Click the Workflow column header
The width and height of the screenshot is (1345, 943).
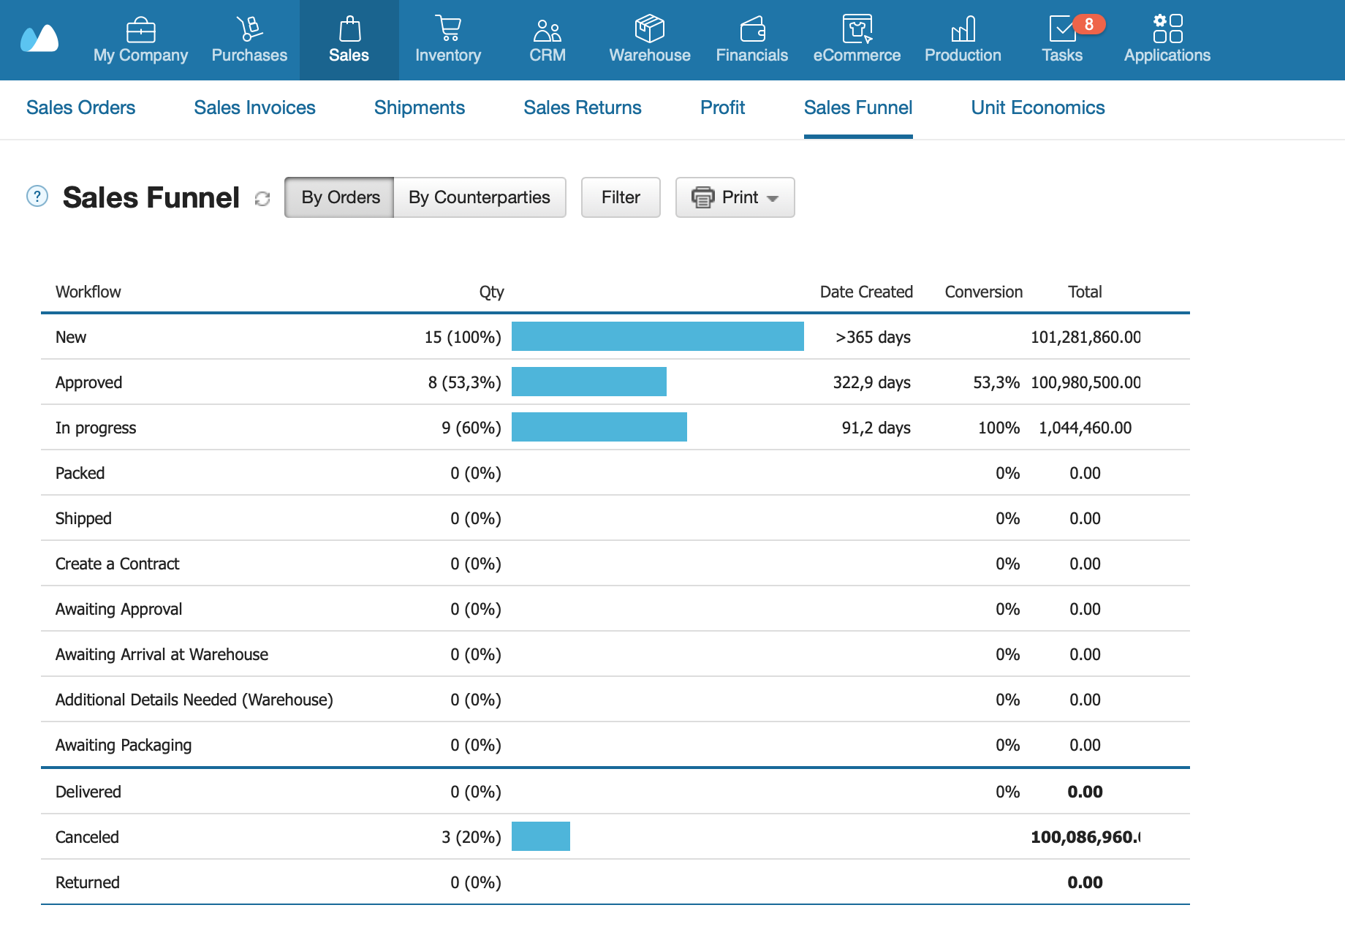[x=88, y=292]
